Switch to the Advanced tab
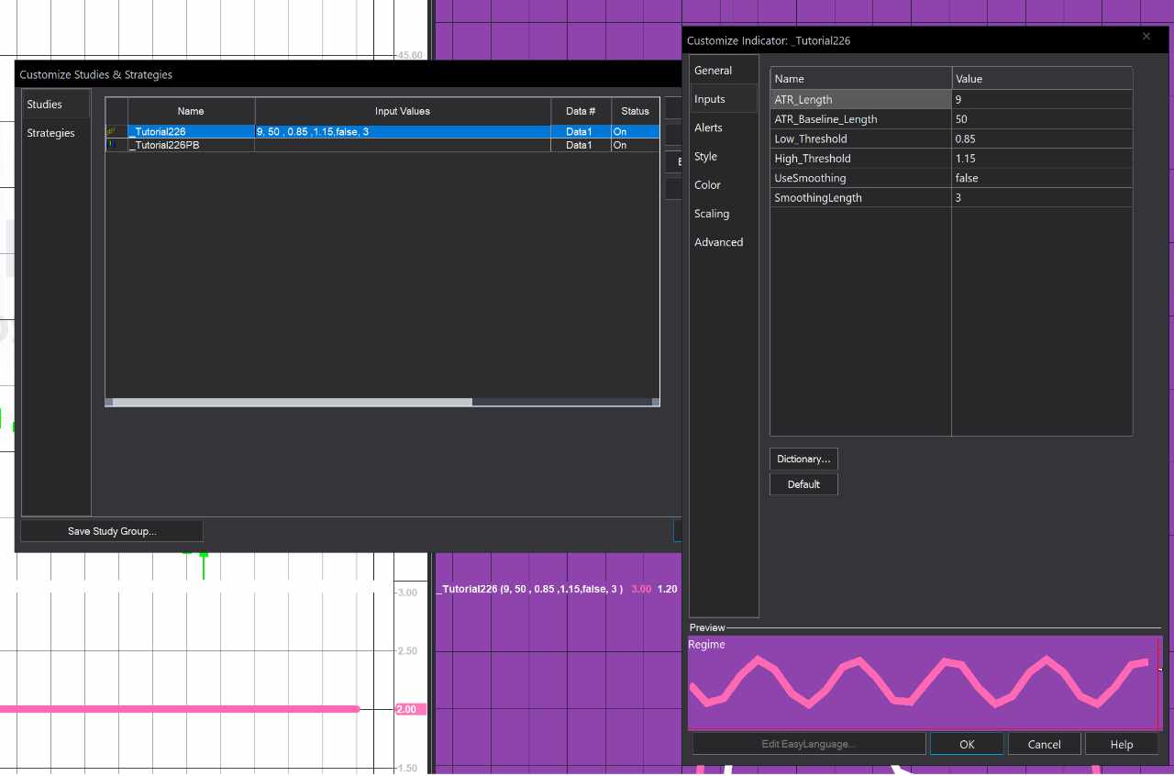 coord(724,242)
